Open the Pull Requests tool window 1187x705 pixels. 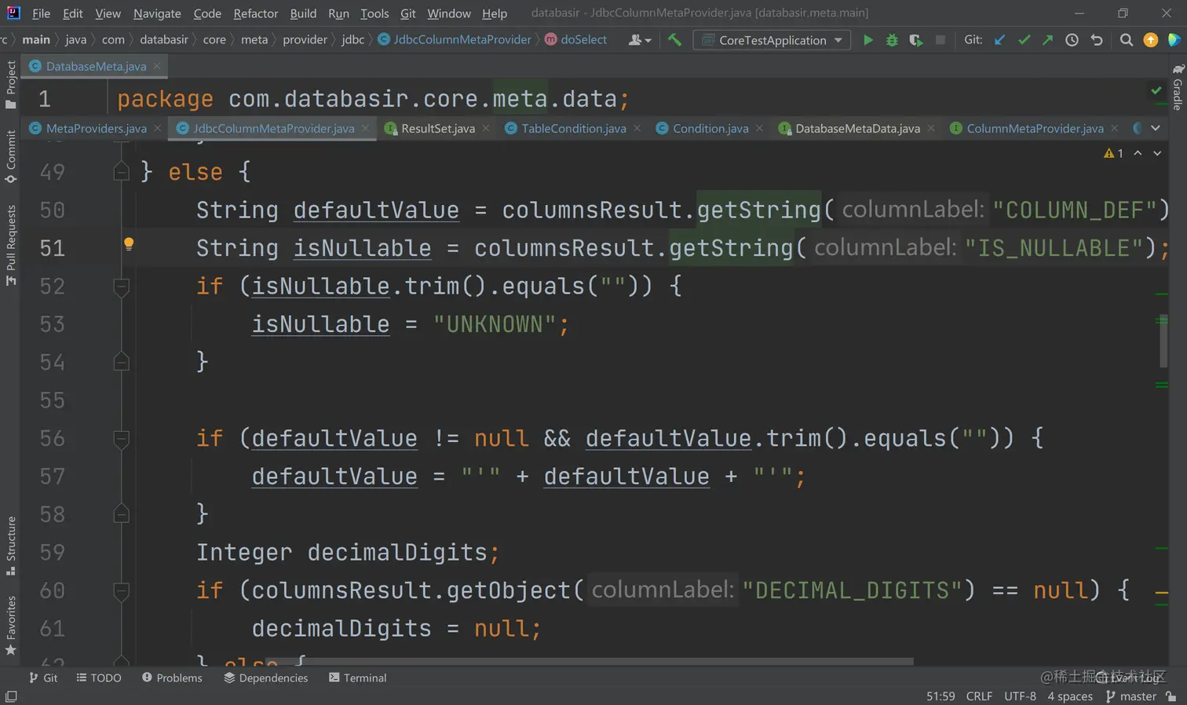[10, 246]
